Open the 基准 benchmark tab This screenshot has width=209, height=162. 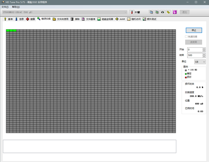(8, 19)
